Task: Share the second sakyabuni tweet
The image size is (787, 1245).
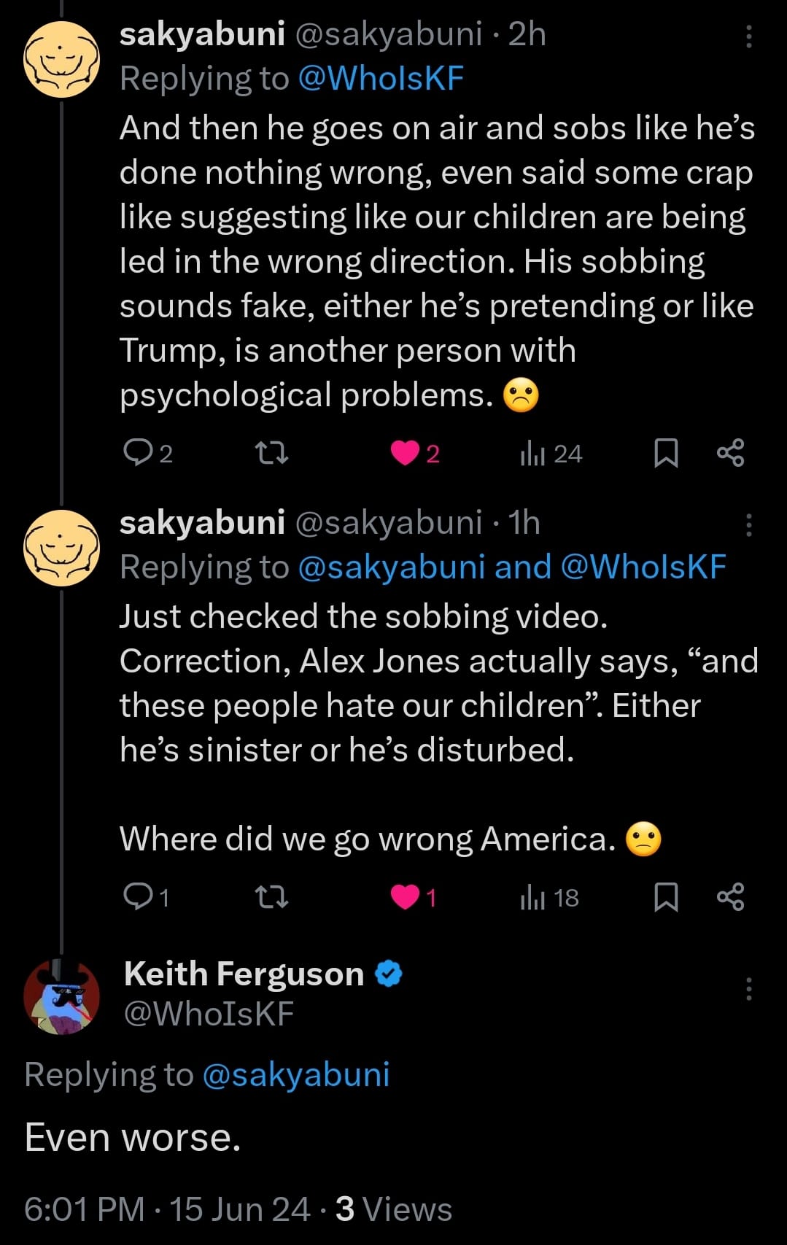Action: (x=730, y=896)
